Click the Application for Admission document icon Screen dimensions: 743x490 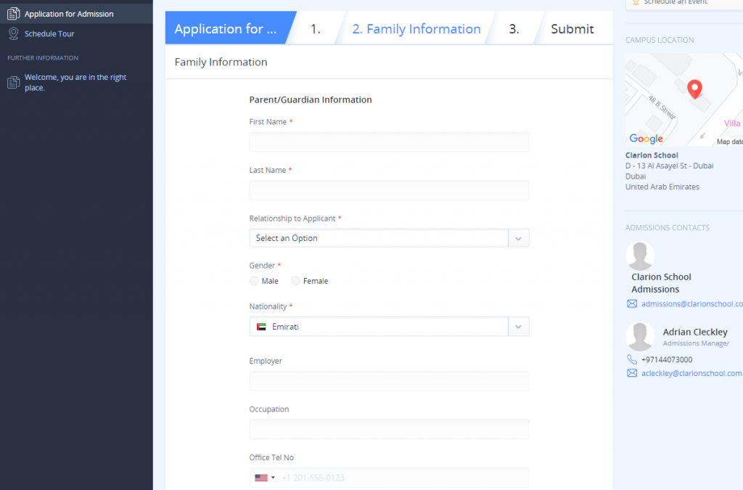point(13,14)
